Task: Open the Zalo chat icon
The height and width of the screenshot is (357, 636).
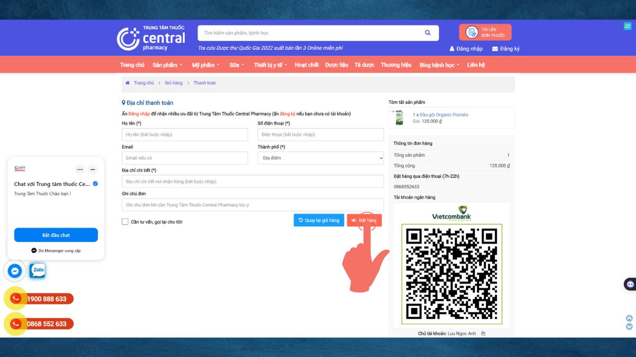Action: 38,271
